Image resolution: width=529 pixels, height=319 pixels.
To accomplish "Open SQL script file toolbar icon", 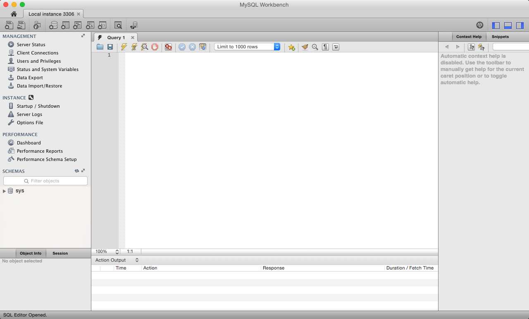I will click(x=21, y=25).
